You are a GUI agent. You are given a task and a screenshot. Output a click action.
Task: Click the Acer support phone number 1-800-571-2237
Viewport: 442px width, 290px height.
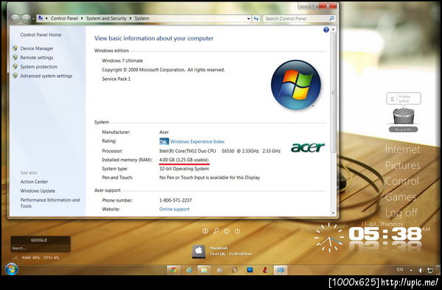pos(175,200)
